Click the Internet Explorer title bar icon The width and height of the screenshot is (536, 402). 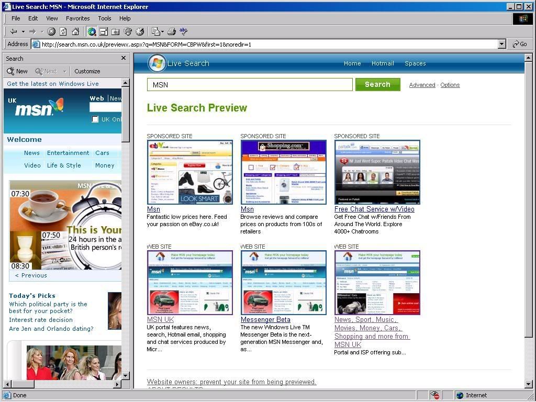tap(6, 6)
